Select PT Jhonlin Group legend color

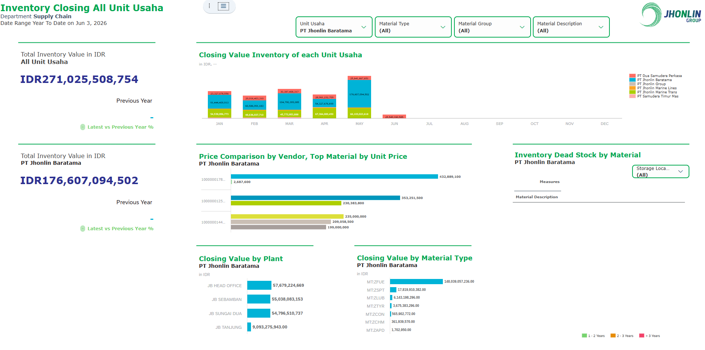tap(632, 84)
